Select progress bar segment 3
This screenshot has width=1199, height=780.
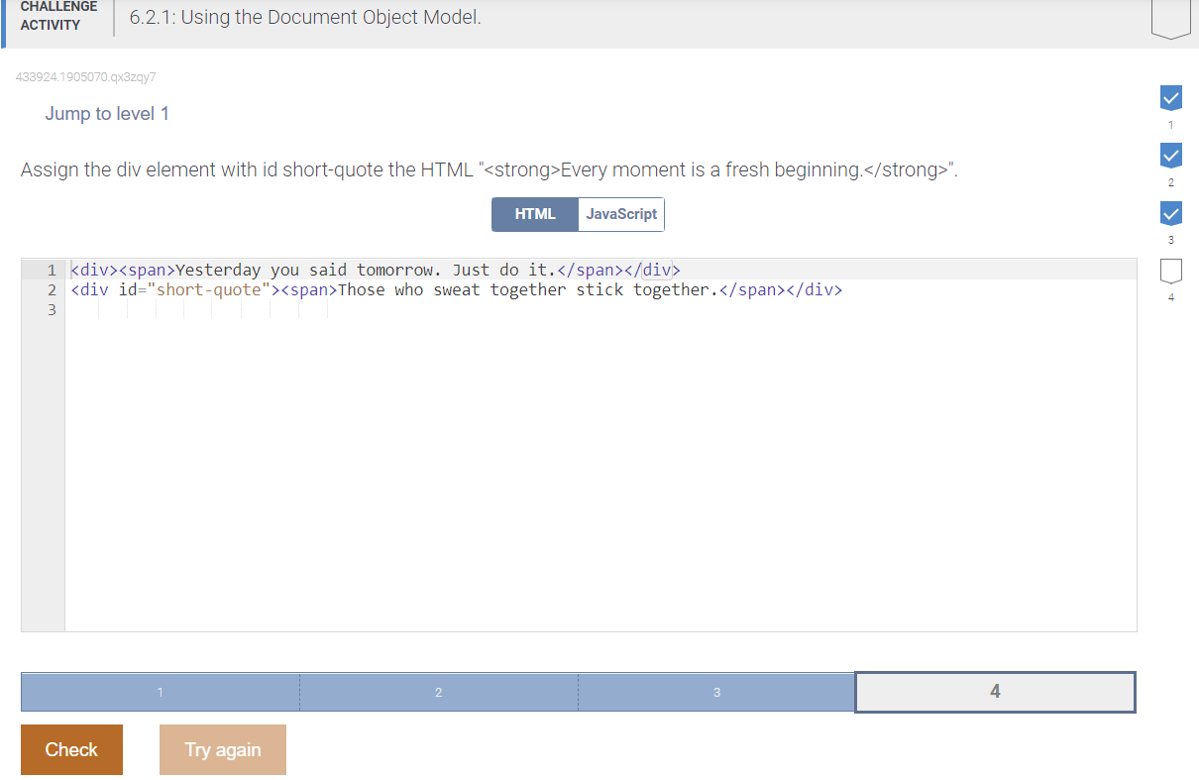coord(716,692)
